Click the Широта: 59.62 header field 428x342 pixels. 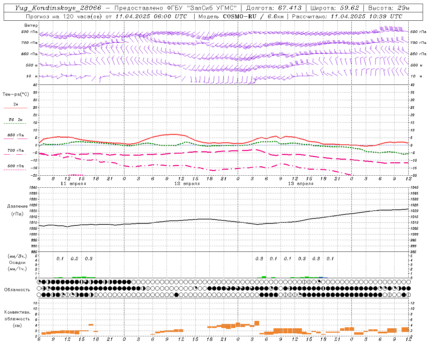tap(335, 8)
